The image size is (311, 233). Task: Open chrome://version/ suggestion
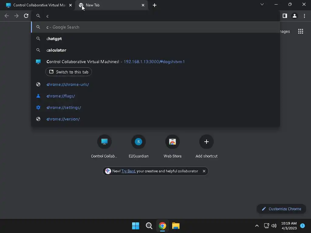click(x=155, y=119)
